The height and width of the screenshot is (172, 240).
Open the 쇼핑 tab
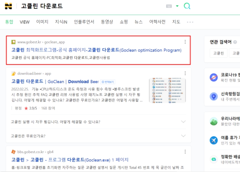(x=124, y=22)
